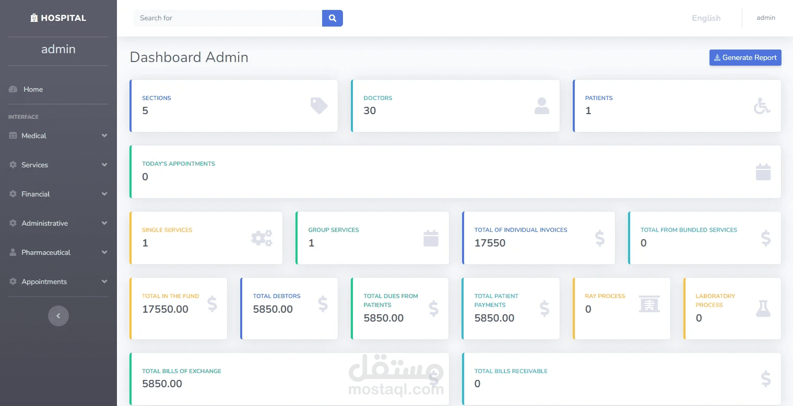
Task: Click the SECTIONS card label
Action: tap(157, 98)
